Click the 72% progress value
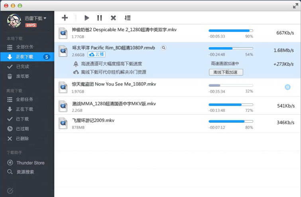 (x=249, y=110)
